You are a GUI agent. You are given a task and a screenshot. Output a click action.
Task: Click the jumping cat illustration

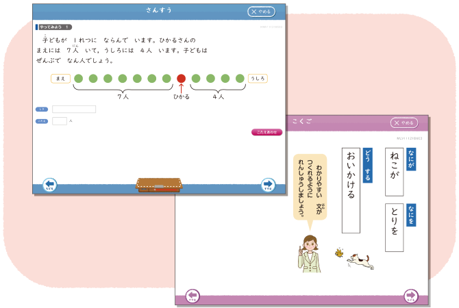click(x=360, y=261)
